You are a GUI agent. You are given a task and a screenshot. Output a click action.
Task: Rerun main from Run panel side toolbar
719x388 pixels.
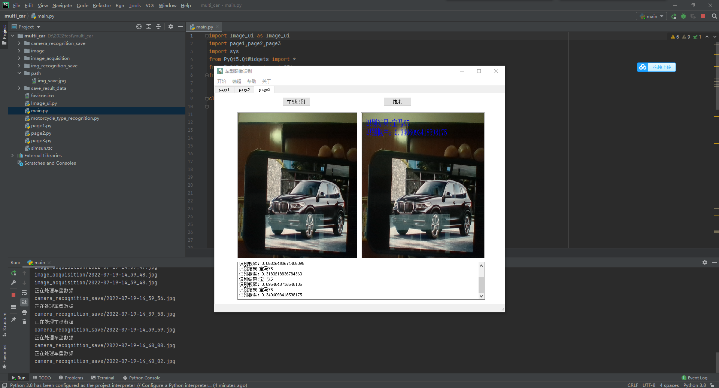pyautogui.click(x=13, y=273)
